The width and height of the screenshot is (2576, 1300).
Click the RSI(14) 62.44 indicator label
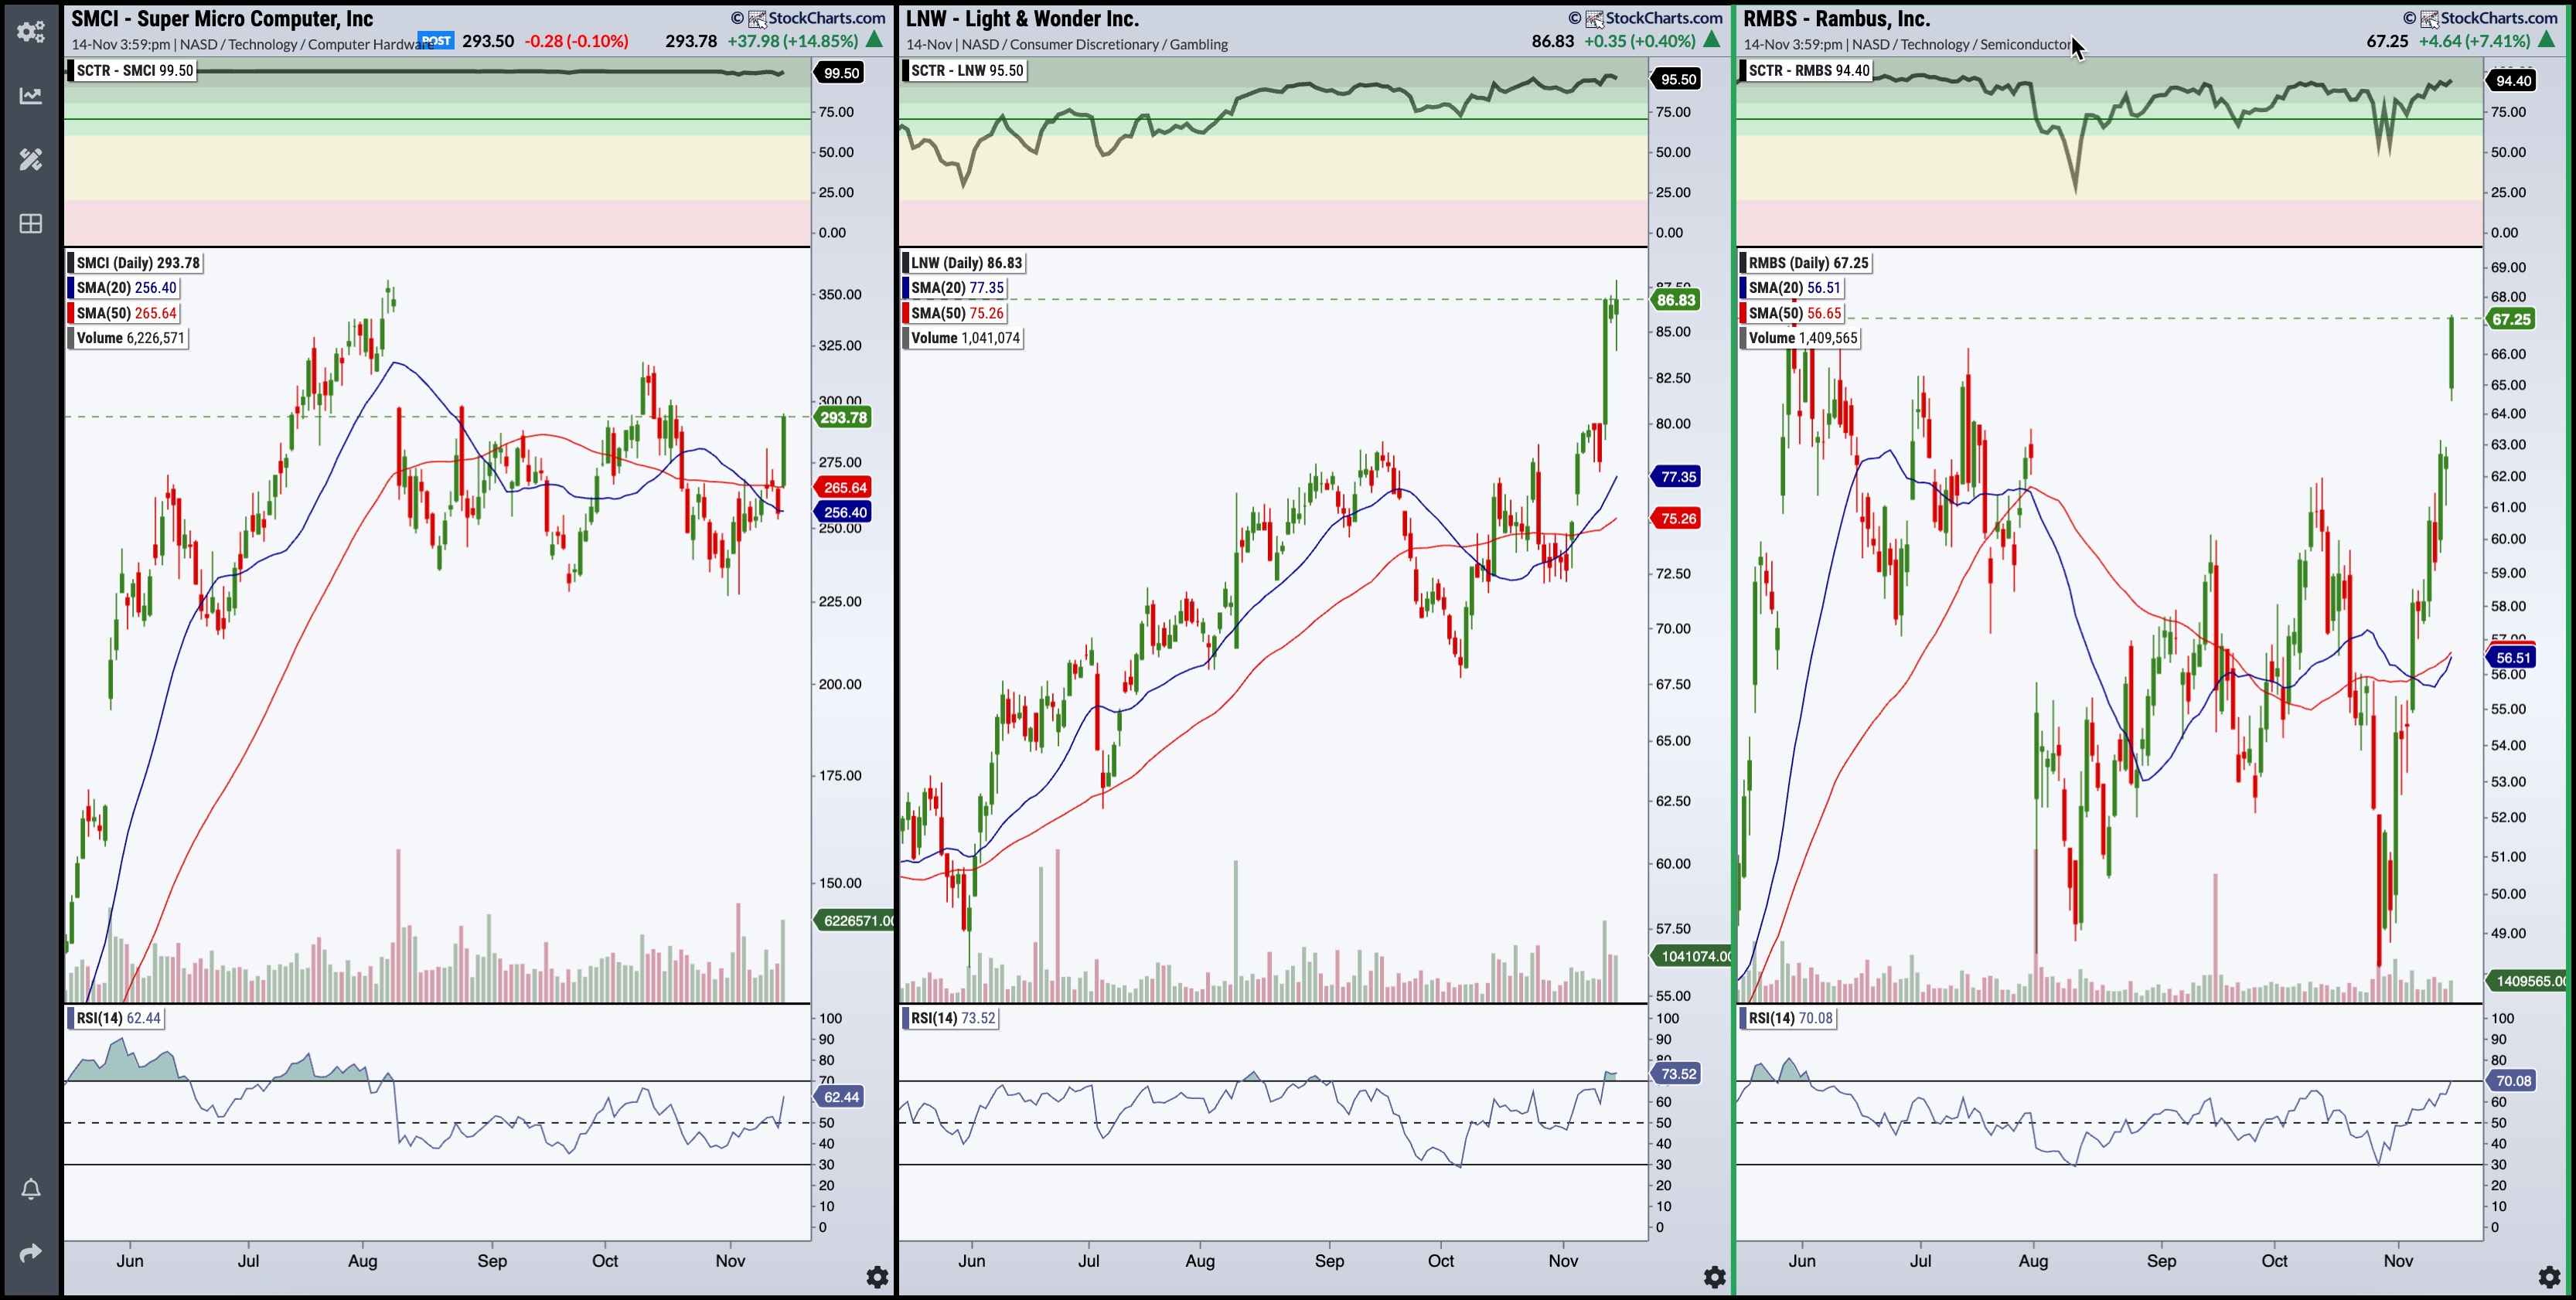117,1018
